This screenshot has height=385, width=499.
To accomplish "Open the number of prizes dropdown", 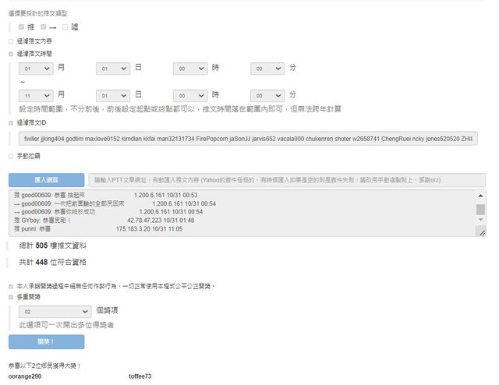I will (x=52, y=311).
